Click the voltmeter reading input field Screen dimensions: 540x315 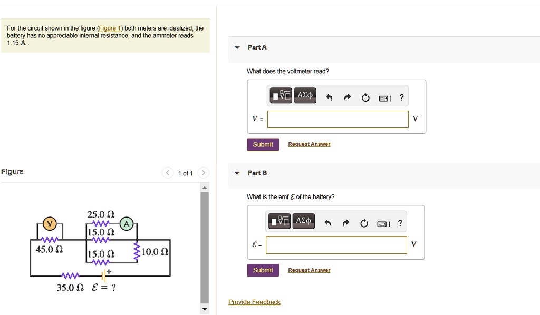point(337,119)
